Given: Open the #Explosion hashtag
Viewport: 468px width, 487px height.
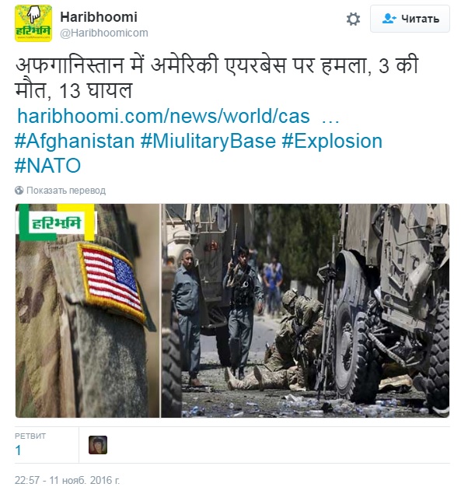Looking at the screenshot, I should [x=332, y=141].
